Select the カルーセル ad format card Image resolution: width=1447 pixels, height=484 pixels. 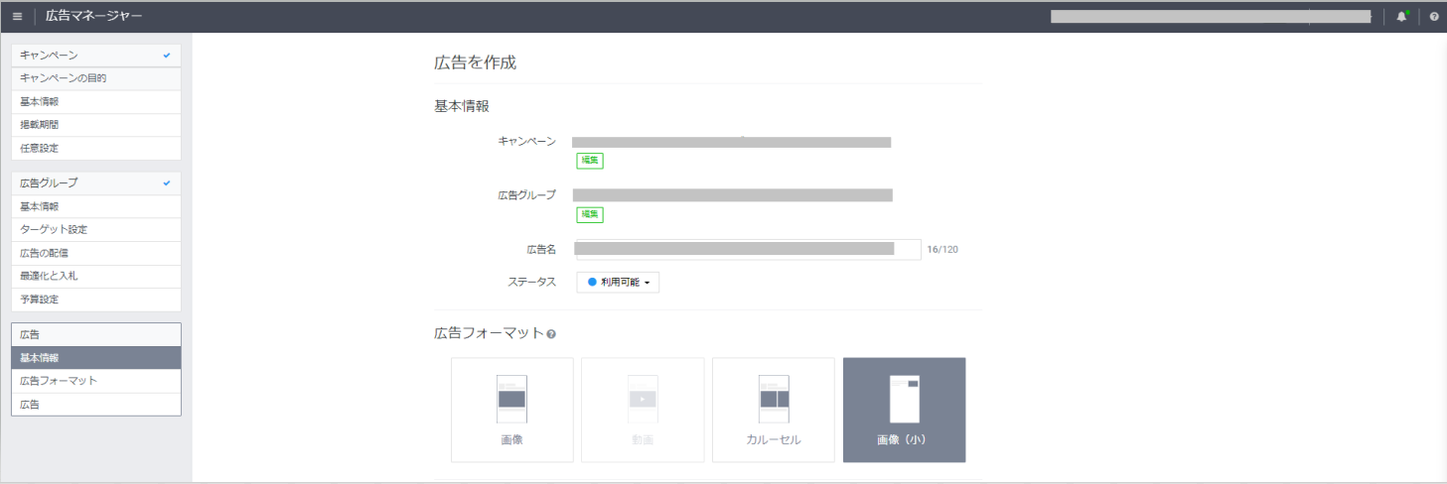coord(773,410)
